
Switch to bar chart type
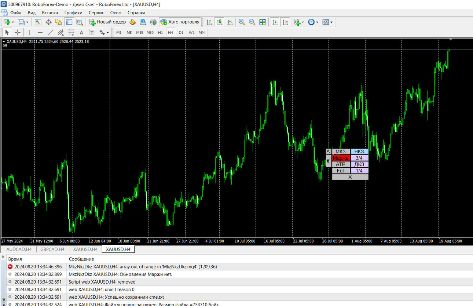tap(209, 22)
